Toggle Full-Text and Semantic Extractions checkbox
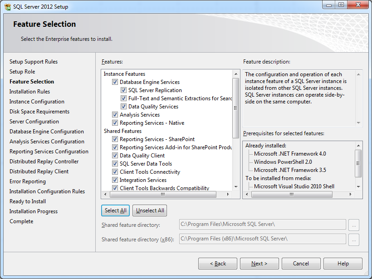 click(123, 98)
